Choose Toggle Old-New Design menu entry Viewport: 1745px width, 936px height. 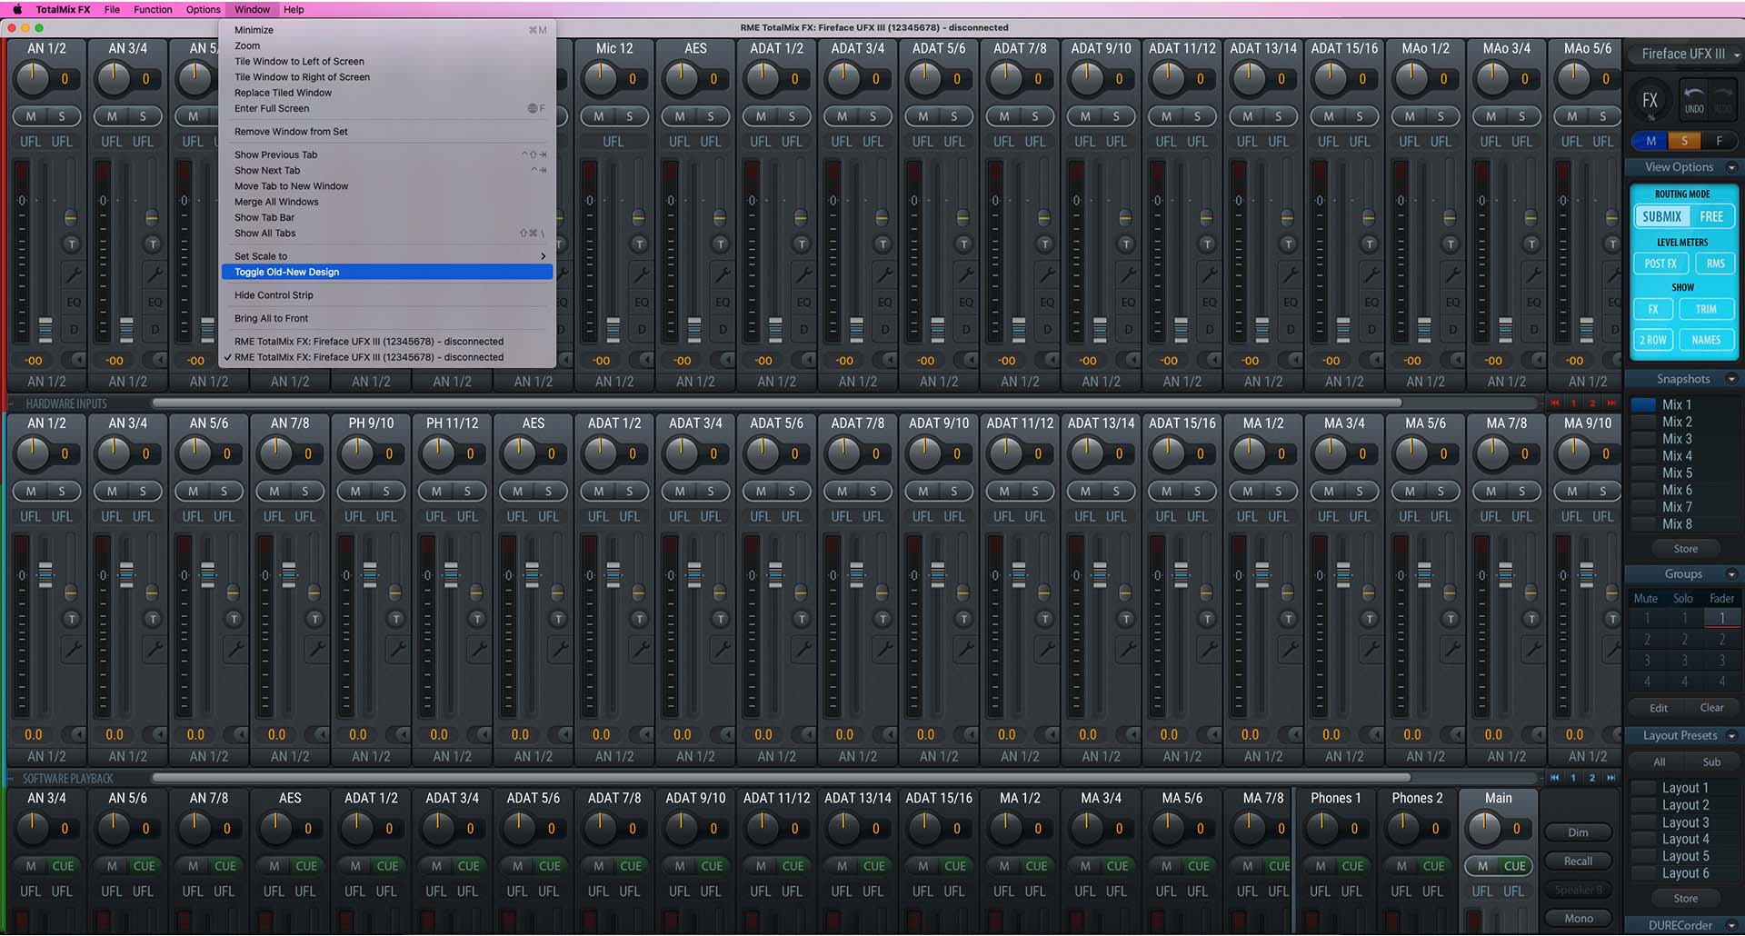[387, 272]
